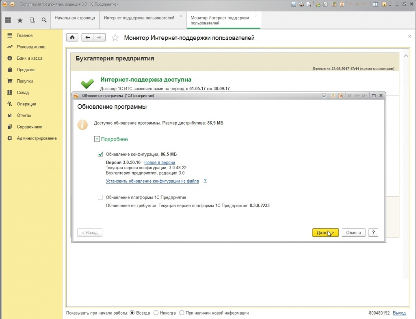This screenshot has height=319, width=416.
Task: Click the home icon in navigation bar
Action: 72,37
